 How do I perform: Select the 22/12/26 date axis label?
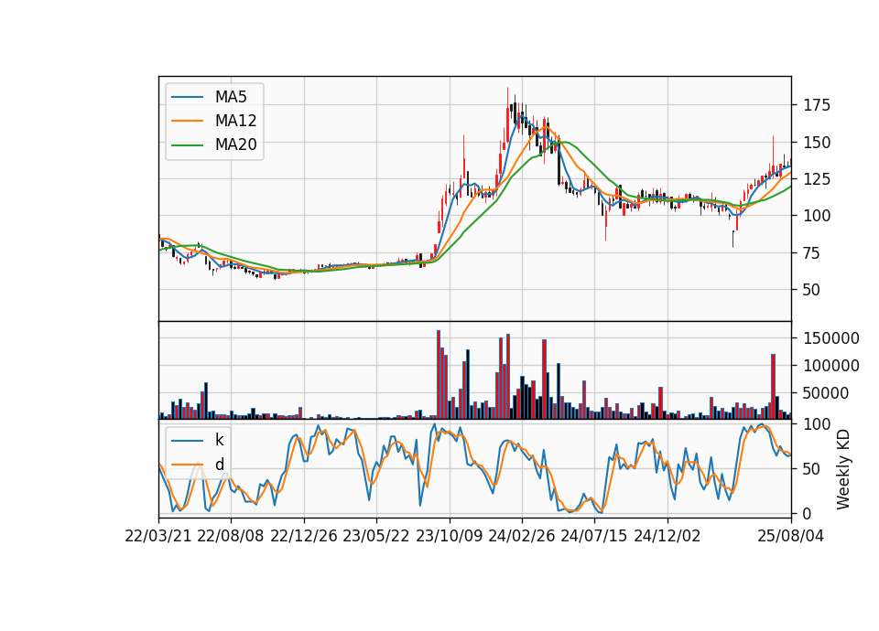click(x=304, y=537)
